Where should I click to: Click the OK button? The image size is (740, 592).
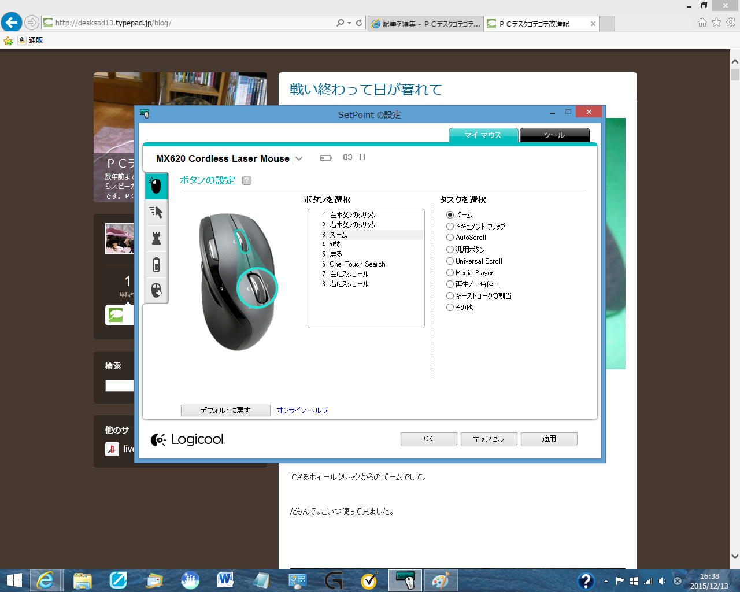pyautogui.click(x=428, y=439)
